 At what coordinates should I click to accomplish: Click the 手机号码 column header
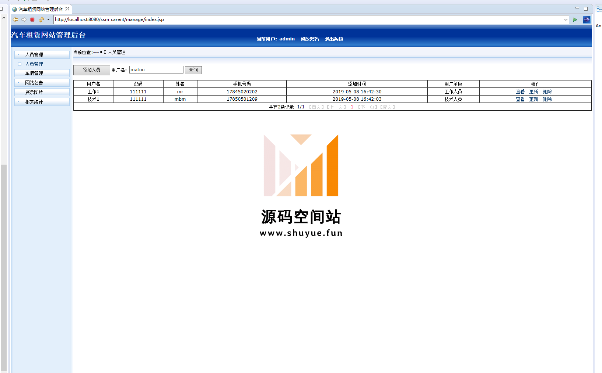pyautogui.click(x=242, y=84)
